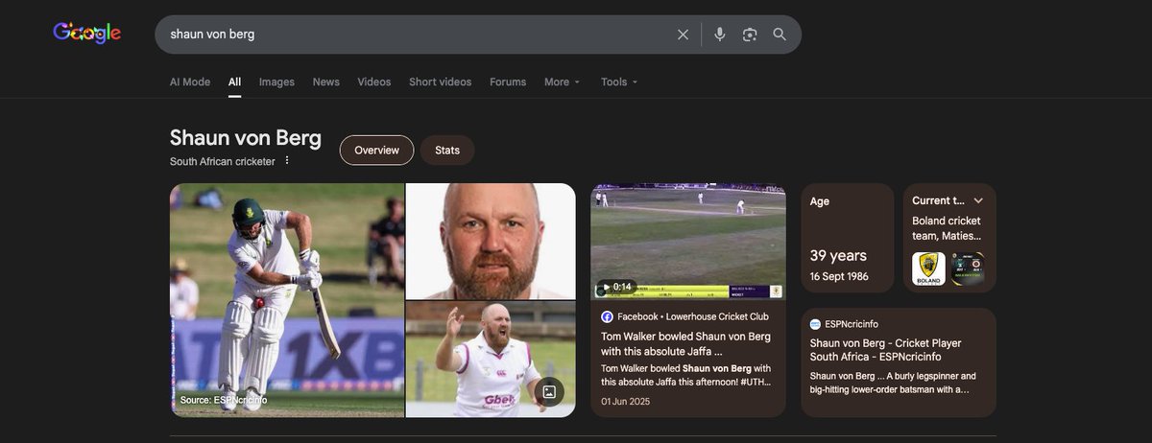The width and height of the screenshot is (1152, 443).
Task: Click the ESPNcricinfo globe icon
Action: coord(816,324)
